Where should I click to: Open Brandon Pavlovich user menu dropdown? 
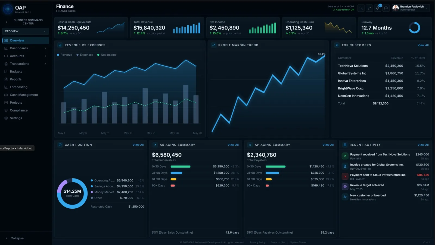pos(411,8)
